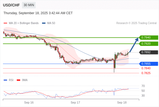
Task: Click the pink MA 20 legend swatch
Action: tap(5, 23)
